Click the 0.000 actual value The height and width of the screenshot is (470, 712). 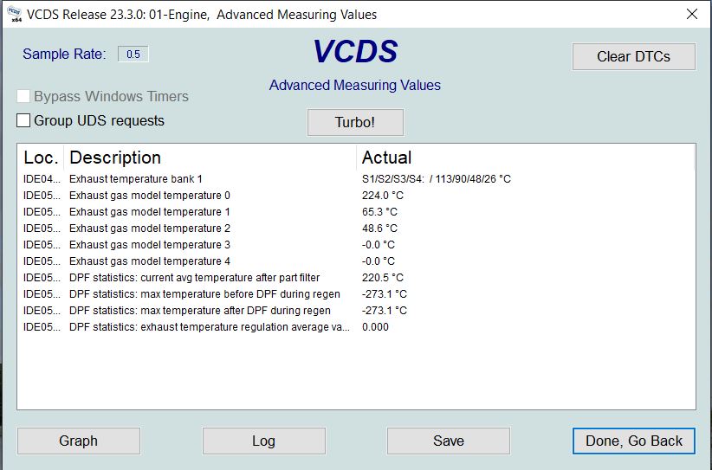[375, 326]
